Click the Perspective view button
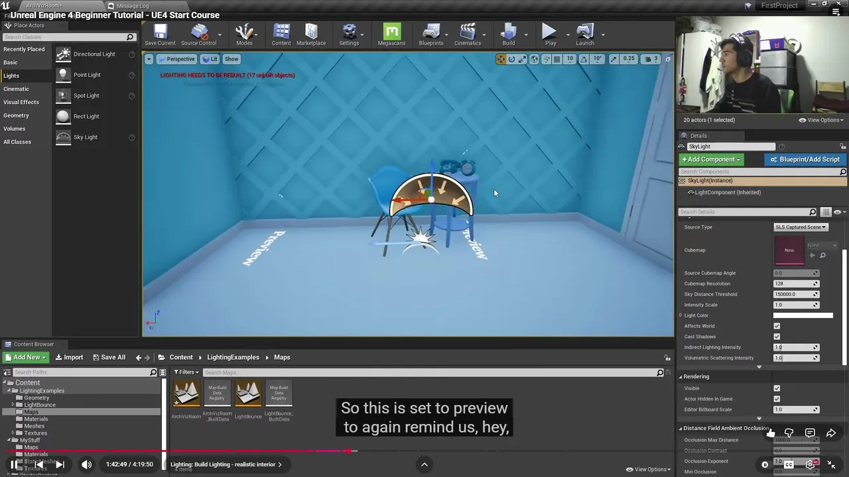Image resolution: width=849 pixels, height=477 pixels. (x=176, y=59)
